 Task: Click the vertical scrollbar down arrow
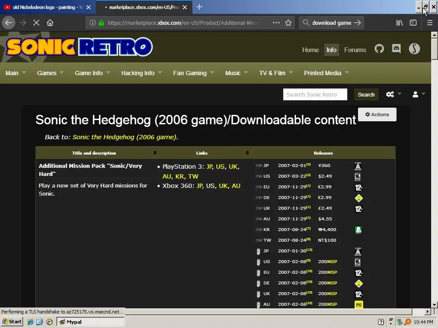coord(434,305)
